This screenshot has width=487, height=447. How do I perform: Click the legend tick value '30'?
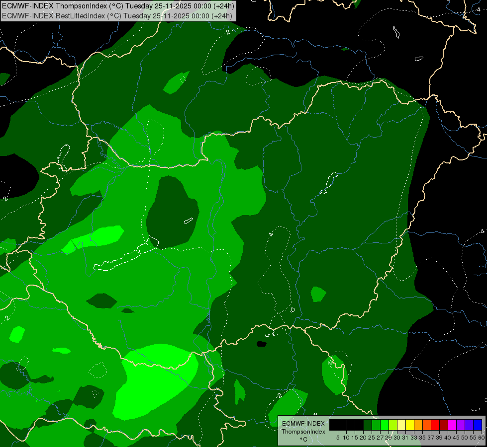[397, 438]
